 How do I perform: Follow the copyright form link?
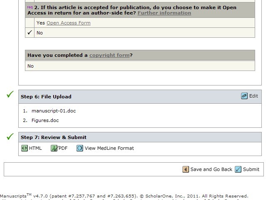pos(109,55)
